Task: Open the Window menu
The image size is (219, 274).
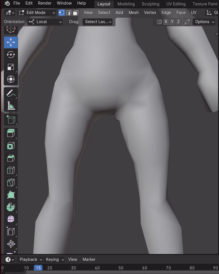Action: (64, 3)
